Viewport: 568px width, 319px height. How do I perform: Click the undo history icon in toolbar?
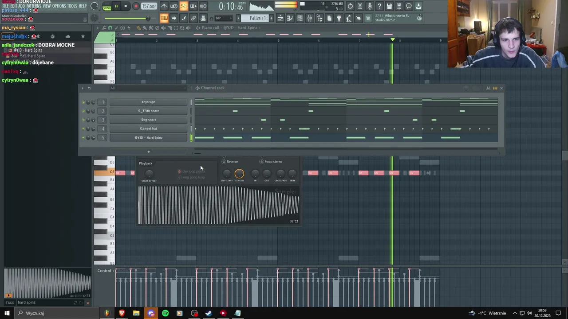click(x=350, y=6)
